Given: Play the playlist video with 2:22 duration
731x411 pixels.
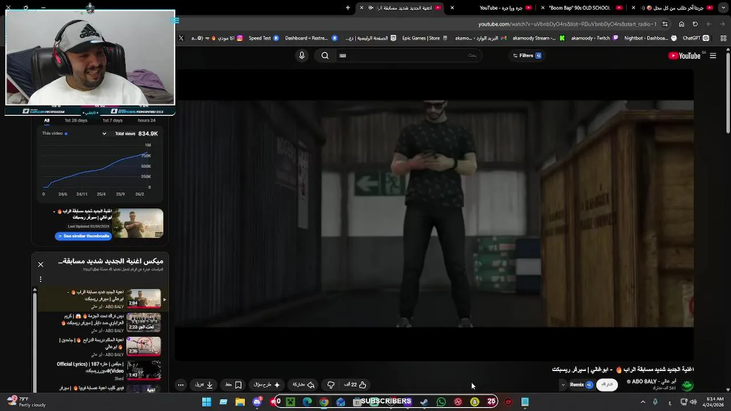Looking at the screenshot, I should (x=143, y=322).
